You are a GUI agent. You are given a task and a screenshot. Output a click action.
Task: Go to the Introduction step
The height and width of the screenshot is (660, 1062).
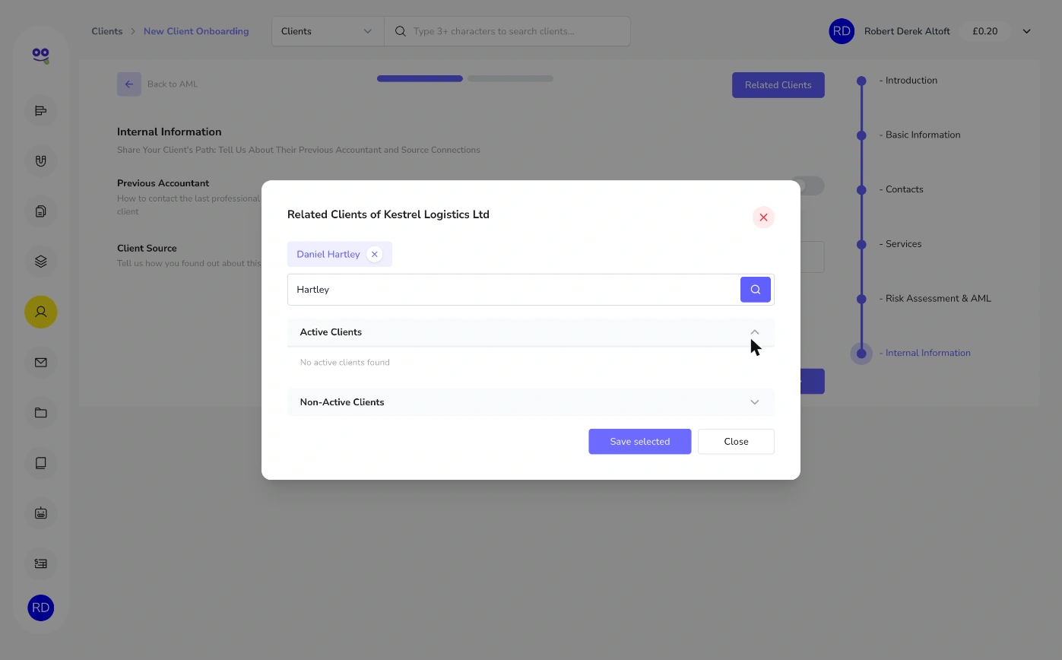click(x=908, y=81)
